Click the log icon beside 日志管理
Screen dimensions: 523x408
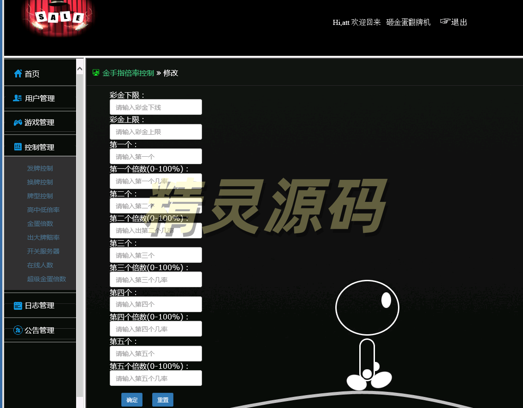[x=18, y=305]
